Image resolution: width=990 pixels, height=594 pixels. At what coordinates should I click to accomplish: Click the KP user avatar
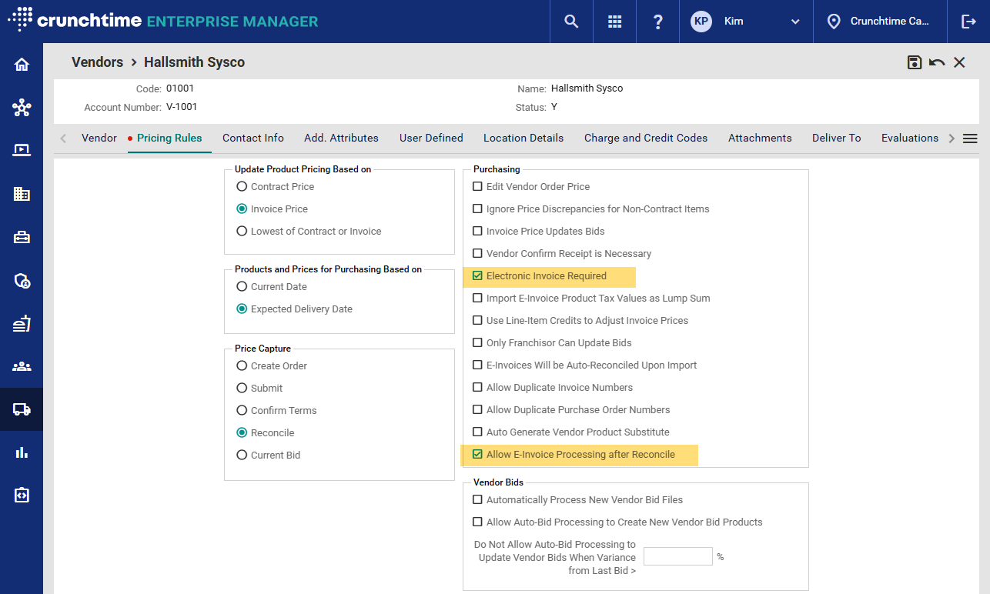pos(701,22)
